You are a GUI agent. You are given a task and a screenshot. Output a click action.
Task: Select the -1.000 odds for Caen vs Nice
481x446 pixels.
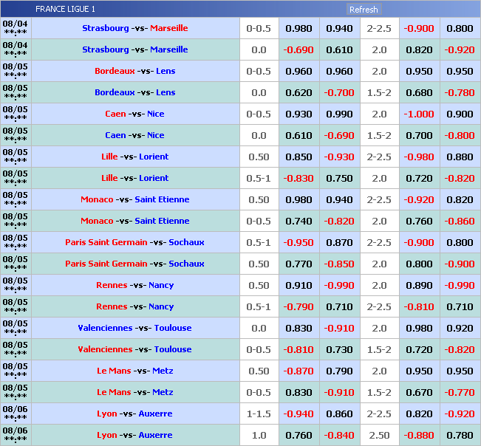tap(419, 114)
